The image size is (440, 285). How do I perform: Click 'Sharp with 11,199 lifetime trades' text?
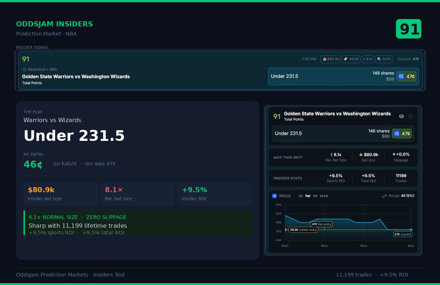[x=78, y=226]
